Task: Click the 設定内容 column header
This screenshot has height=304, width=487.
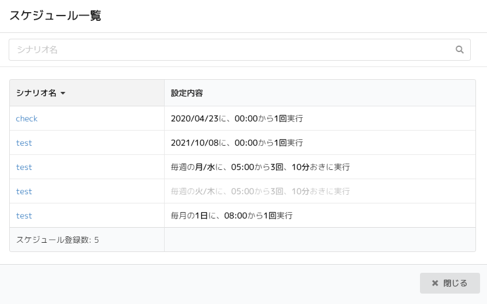Action: (x=187, y=93)
